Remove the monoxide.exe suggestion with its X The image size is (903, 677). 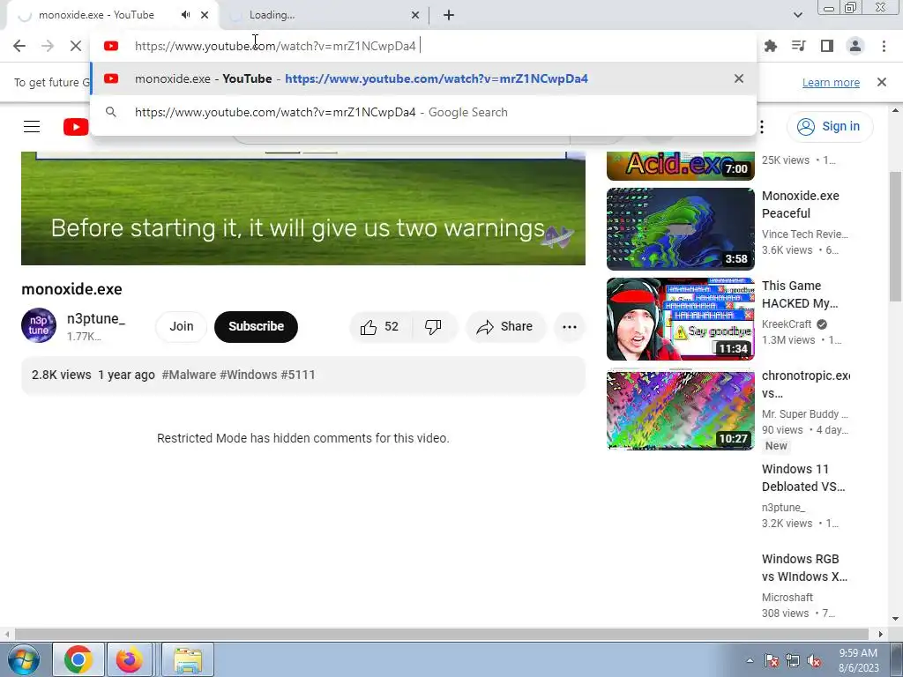[739, 78]
